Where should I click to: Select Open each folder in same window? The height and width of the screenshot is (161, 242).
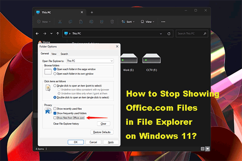tap(75, 69)
